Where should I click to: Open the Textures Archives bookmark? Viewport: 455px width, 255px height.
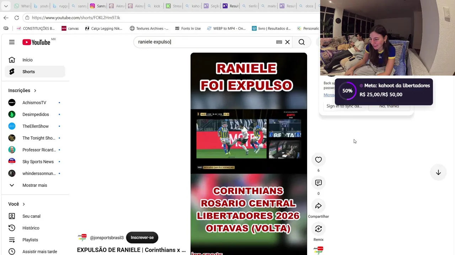point(149,28)
